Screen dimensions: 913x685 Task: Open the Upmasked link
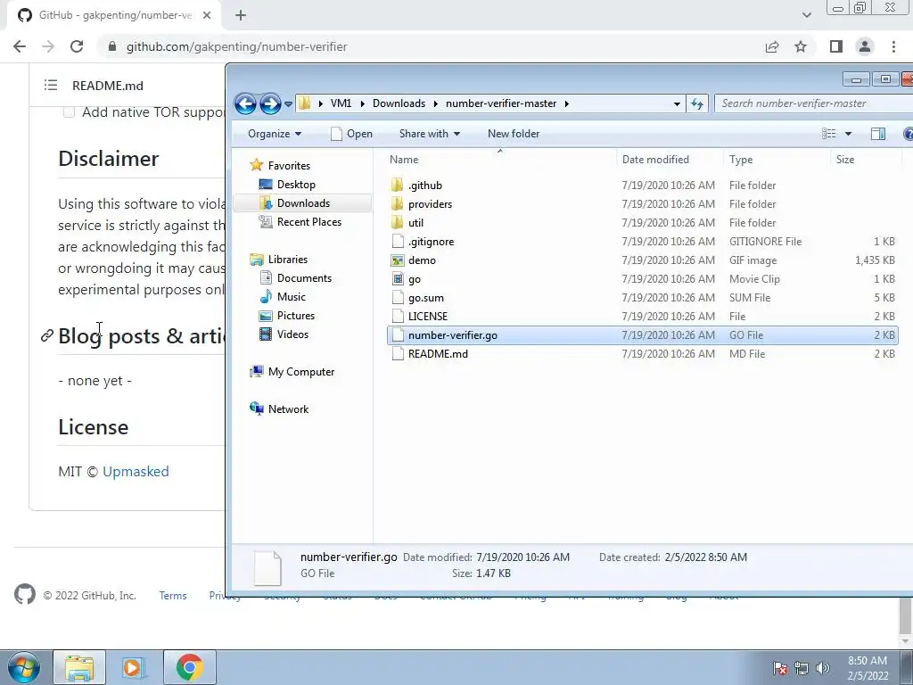click(136, 471)
